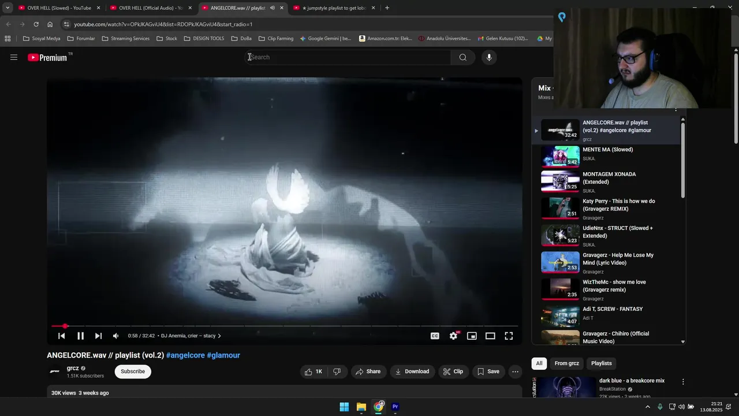Open Windows Start menu

coord(344,407)
